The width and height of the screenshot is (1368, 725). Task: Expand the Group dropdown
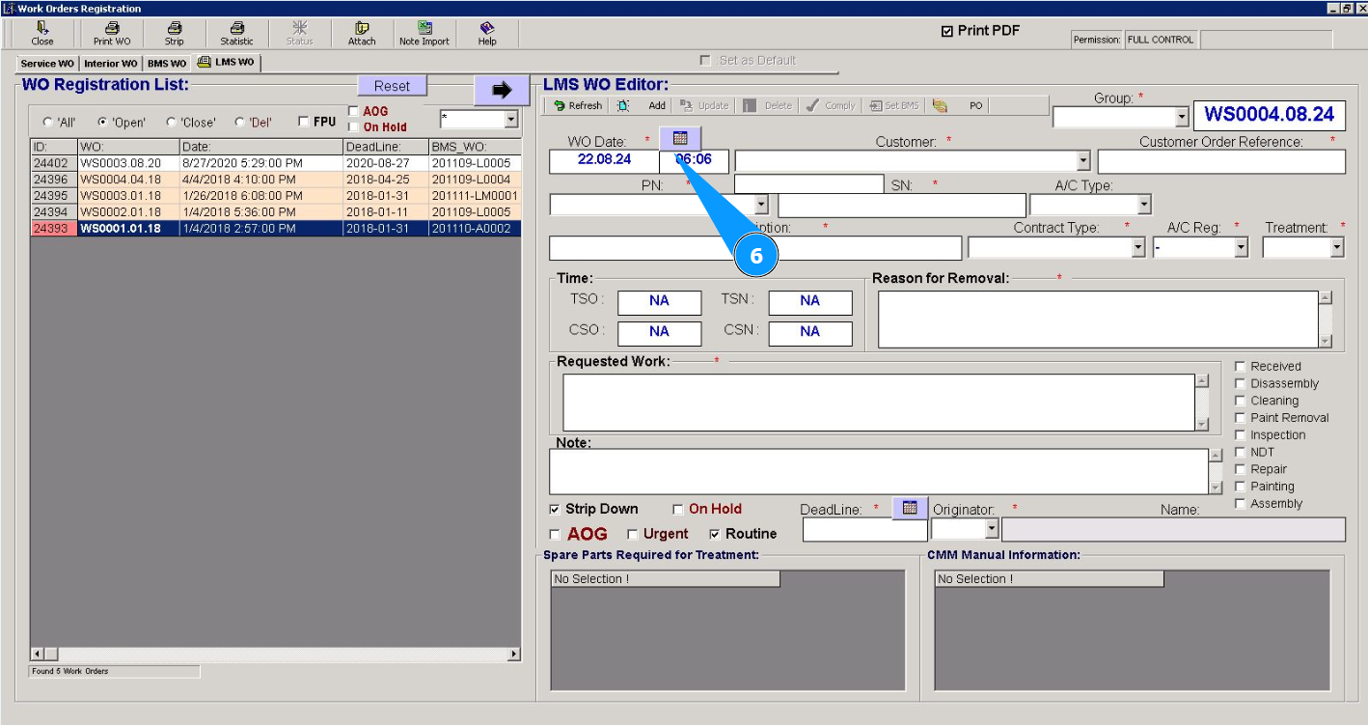(x=1182, y=117)
